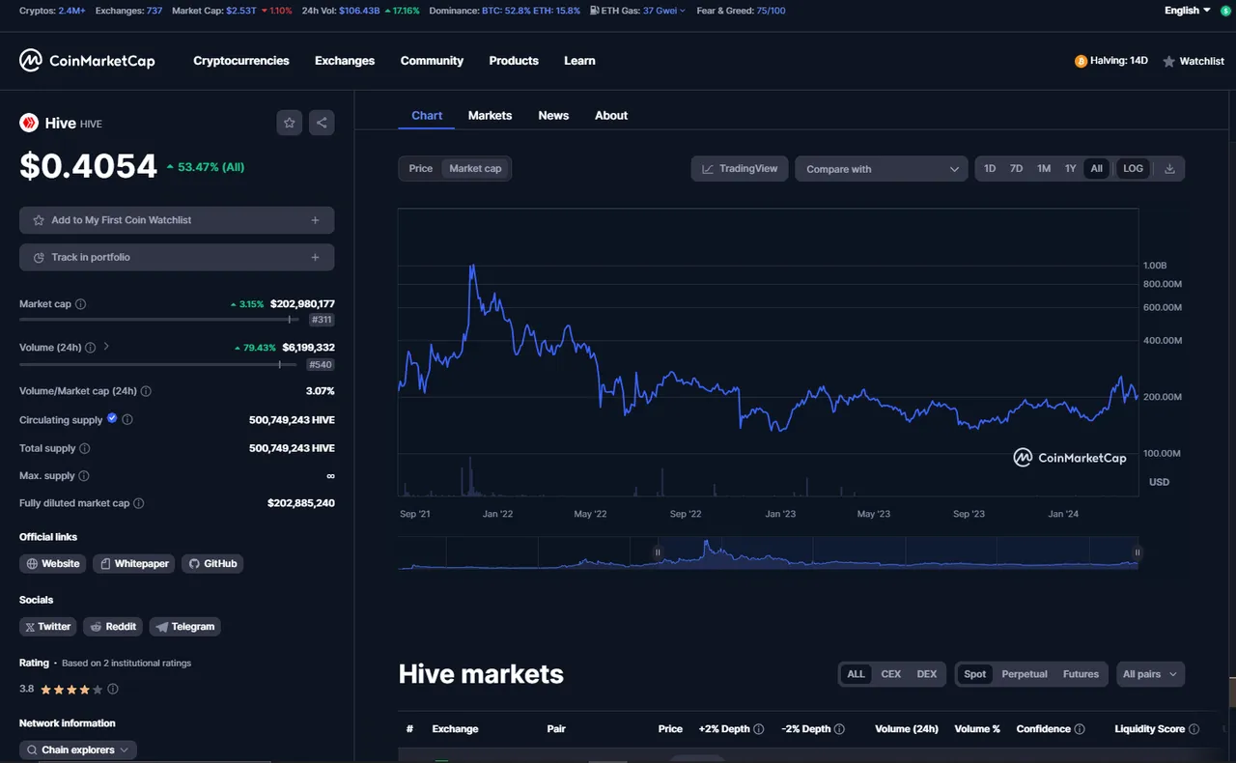Image resolution: width=1236 pixels, height=763 pixels.
Task: Click info icon next to Circulating supply
Action: 127,420
